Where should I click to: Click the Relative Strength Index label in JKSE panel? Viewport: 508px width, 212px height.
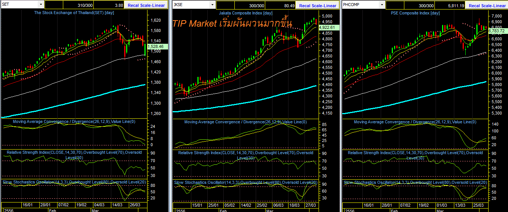(245, 155)
